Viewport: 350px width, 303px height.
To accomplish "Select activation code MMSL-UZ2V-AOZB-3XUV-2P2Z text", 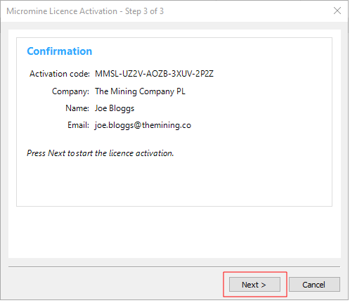I will 154,74.
